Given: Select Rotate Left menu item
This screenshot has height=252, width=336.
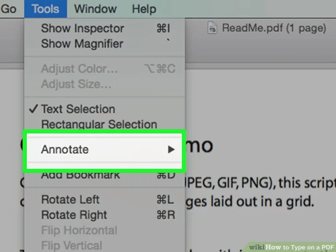Looking at the screenshot, I should click(105, 199).
